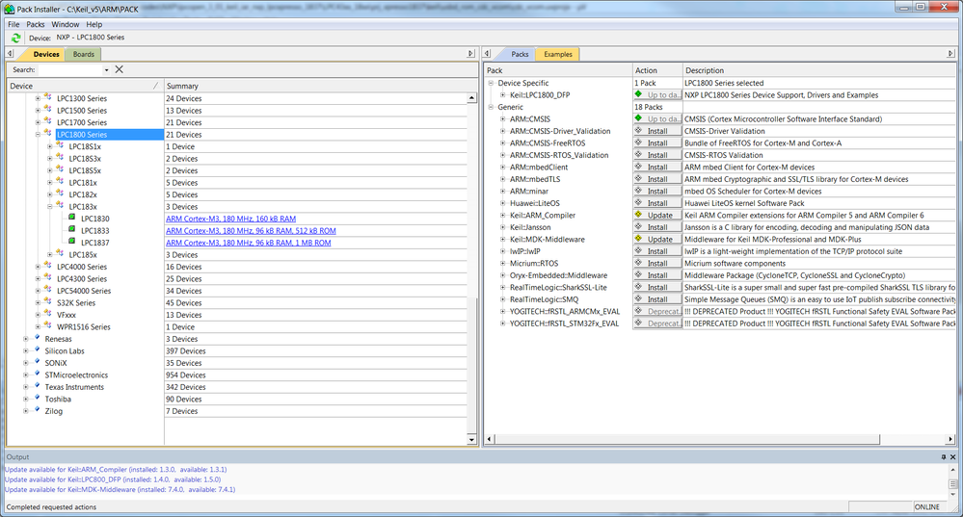Click the LPC185x subfamily icon

point(60,254)
